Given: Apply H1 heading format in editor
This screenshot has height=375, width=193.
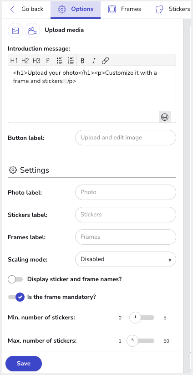Looking at the screenshot, I should click(14, 61).
